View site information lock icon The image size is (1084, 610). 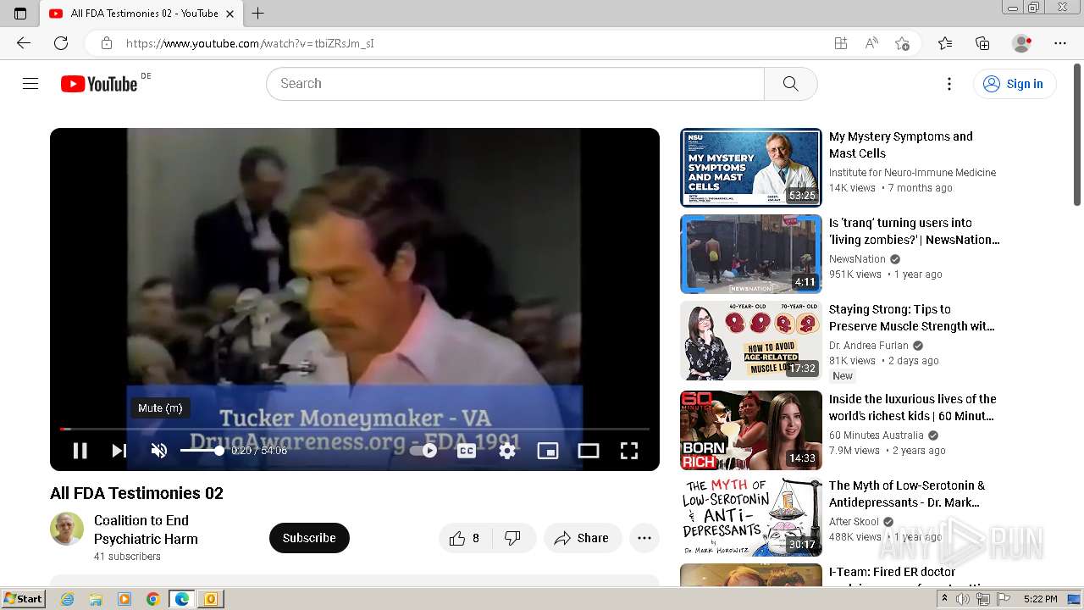106,43
